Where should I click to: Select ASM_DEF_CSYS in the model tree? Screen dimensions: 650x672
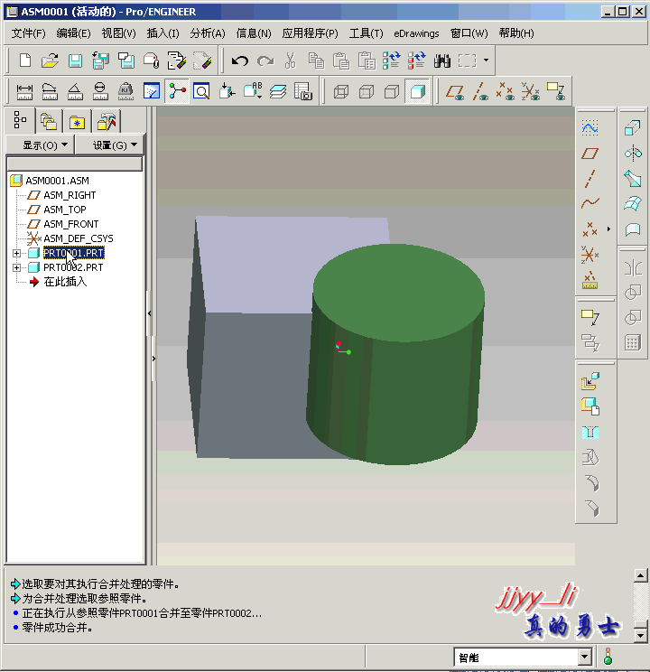[x=79, y=238]
